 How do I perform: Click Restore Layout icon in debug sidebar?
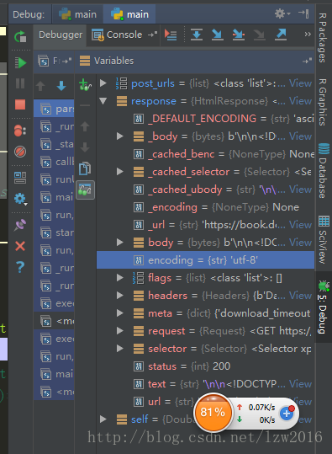[x=20, y=178]
